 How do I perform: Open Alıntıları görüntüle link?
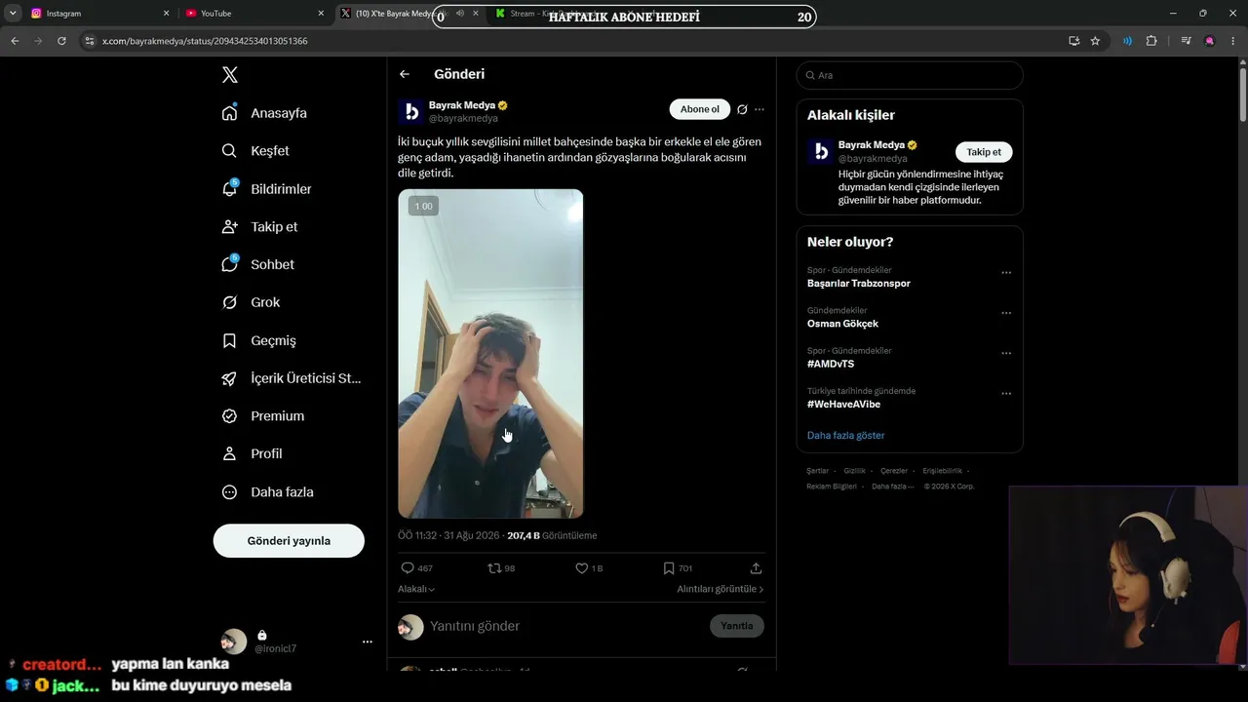tap(721, 589)
